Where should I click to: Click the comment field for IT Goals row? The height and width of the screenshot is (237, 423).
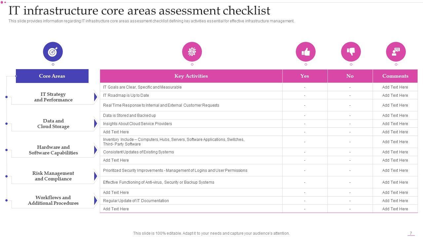coord(395,87)
